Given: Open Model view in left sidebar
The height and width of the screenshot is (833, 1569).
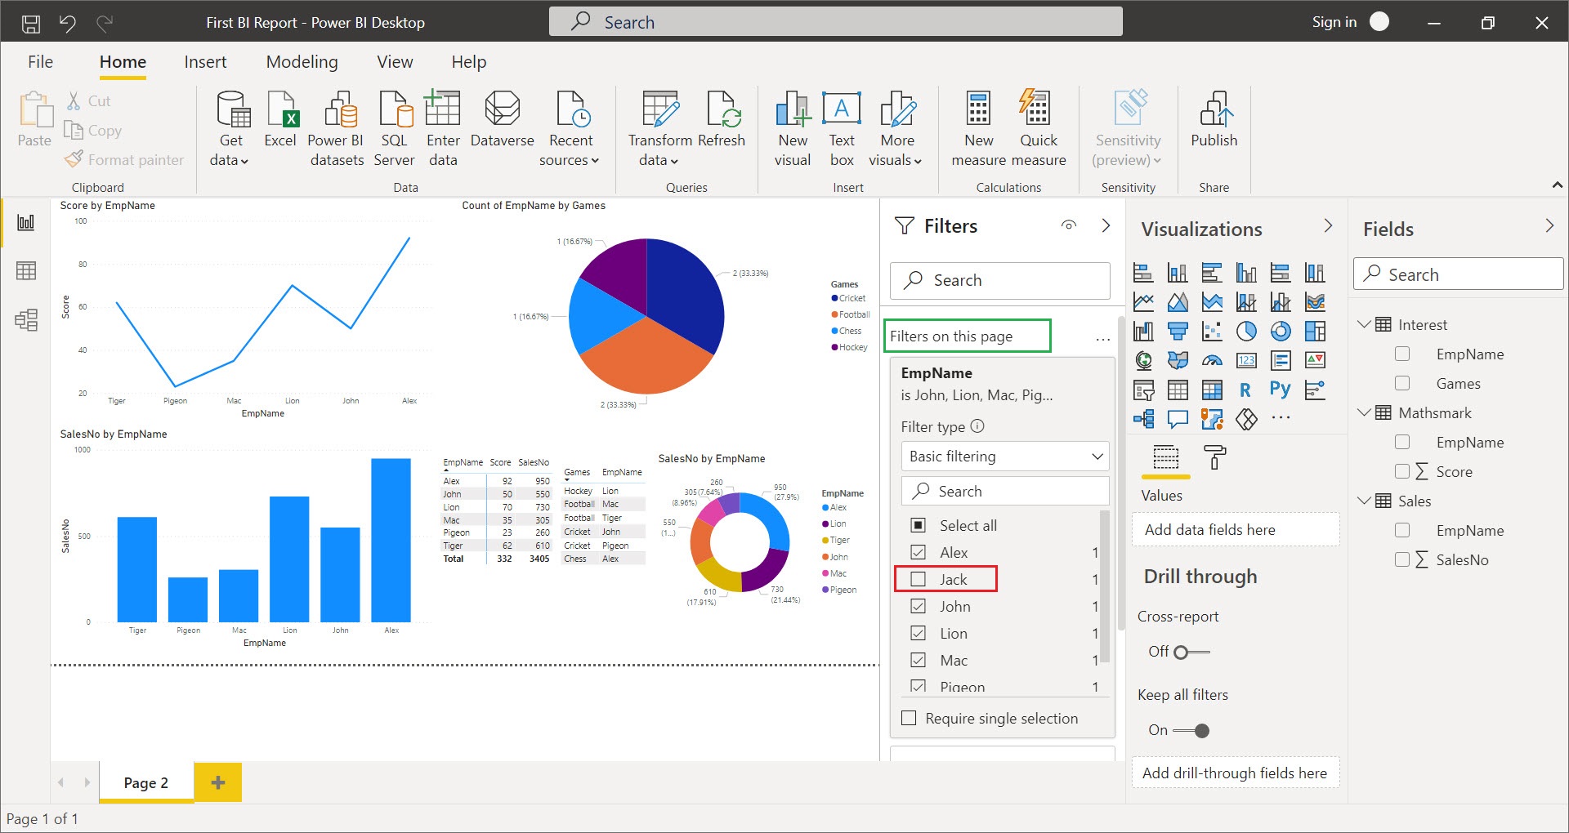Looking at the screenshot, I should coord(26,319).
